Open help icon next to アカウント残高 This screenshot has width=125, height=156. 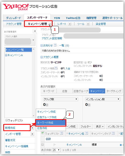56,68
